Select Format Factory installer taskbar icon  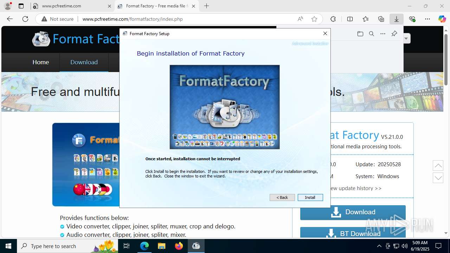(x=196, y=246)
